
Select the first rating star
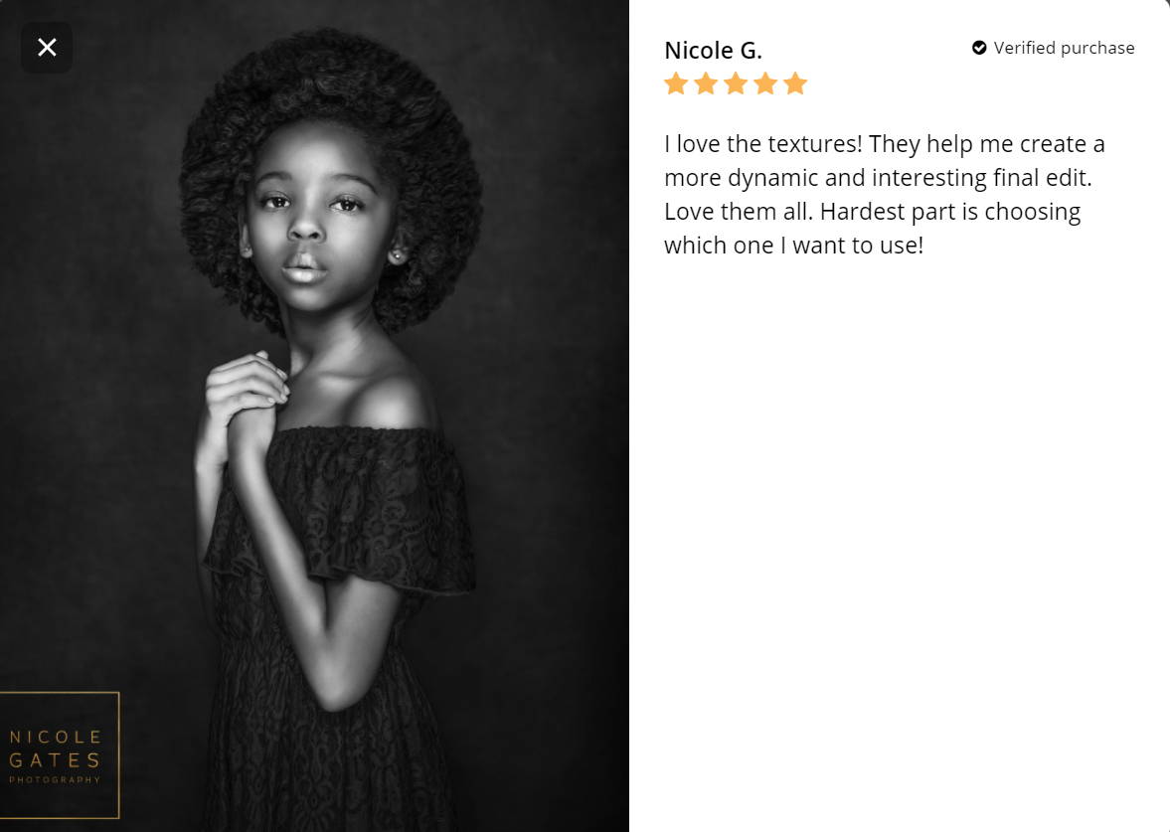676,83
